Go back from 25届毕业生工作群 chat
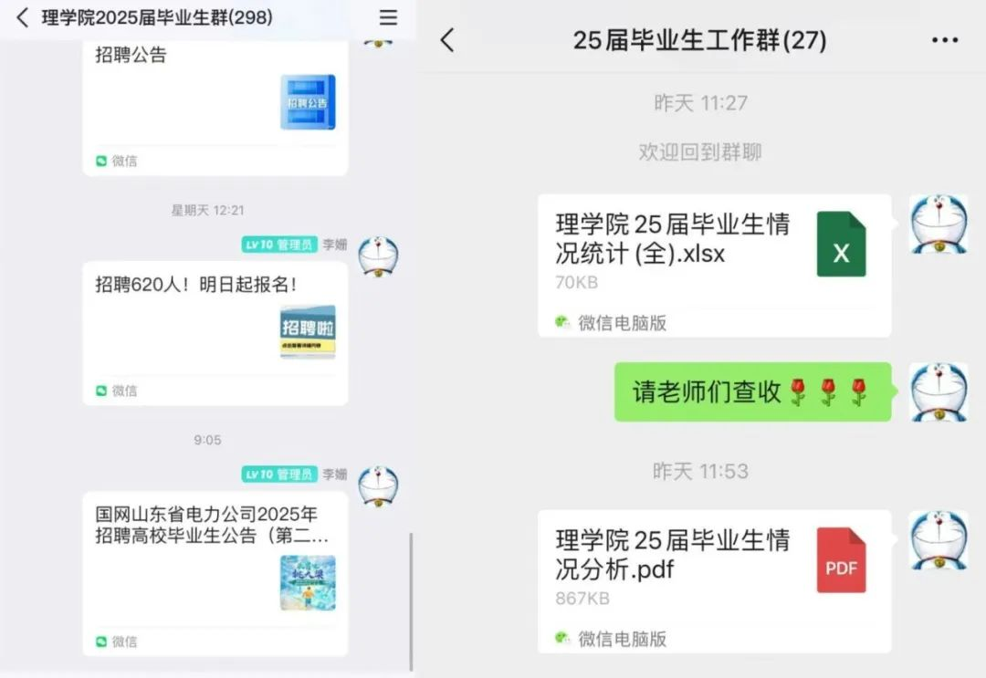Viewport: 986px width, 678px height. (x=447, y=40)
